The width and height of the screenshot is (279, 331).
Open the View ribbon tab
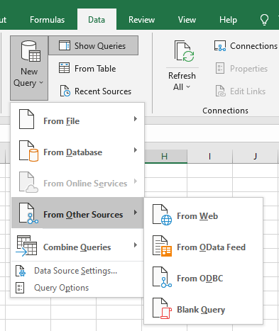(187, 20)
